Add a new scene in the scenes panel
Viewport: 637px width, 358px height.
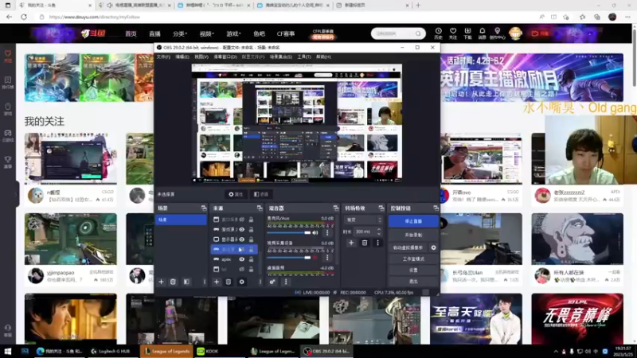click(162, 282)
